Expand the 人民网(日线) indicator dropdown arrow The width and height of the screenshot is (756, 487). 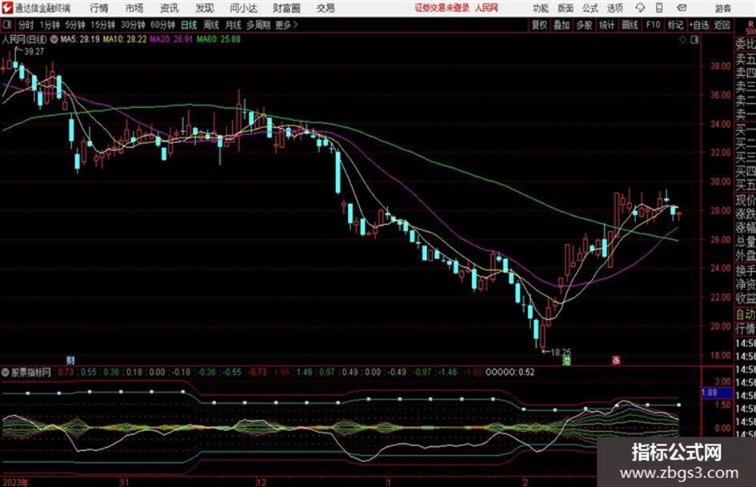(x=54, y=39)
